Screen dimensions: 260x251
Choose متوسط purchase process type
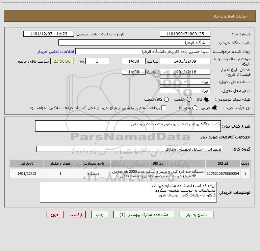pos(195,108)
